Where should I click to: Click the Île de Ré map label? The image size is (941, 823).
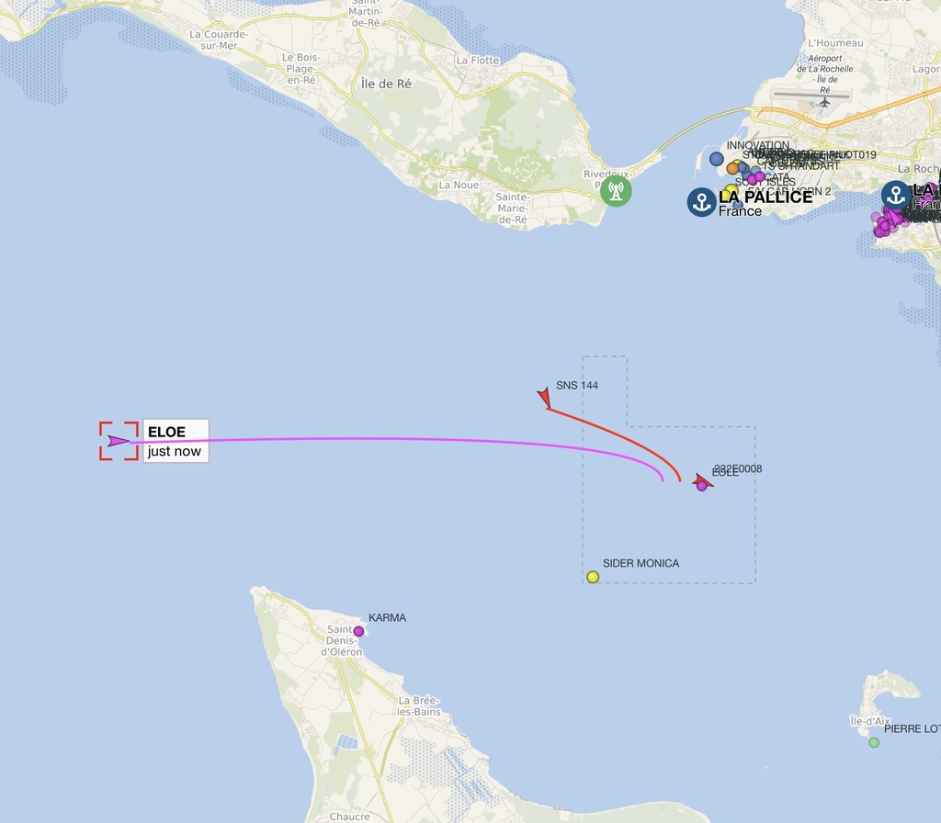386,84
